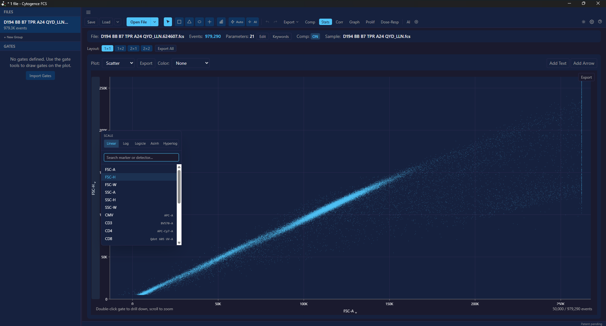Redo the last undone action
The image size is (606, 326).
[x=276, y=22]
